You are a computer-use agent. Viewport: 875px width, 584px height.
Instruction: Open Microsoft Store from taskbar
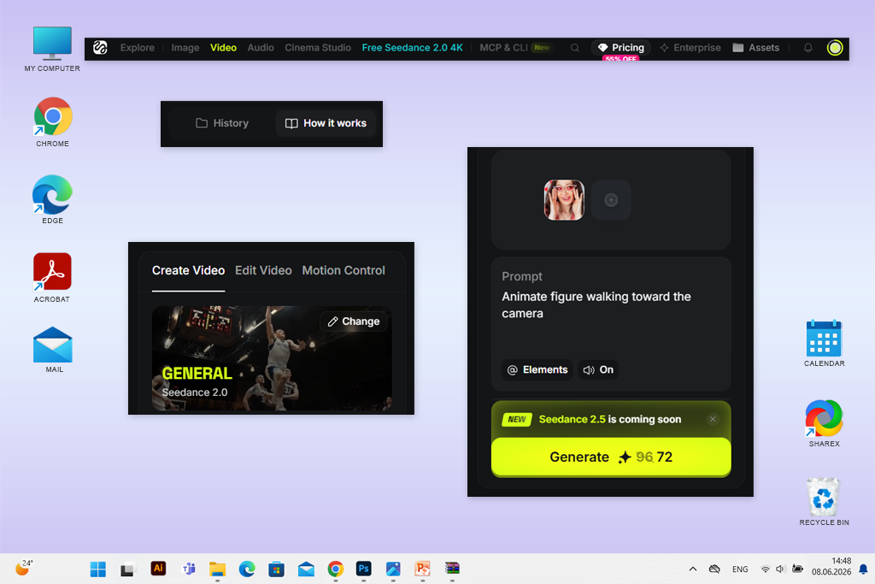pyautogui.click(x=276, y=569)
